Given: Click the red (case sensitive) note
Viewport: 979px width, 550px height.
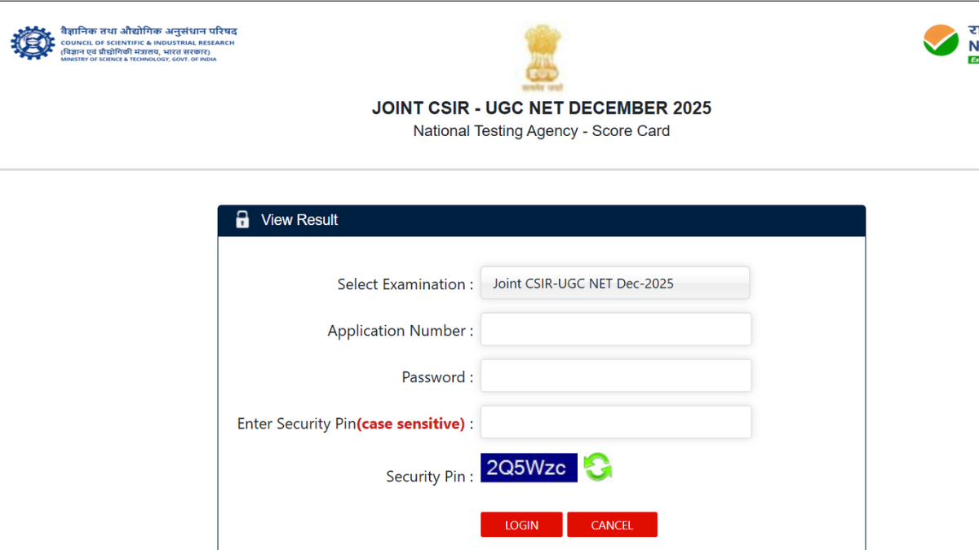Looking at the screenshot, I should tap(410, 424).
